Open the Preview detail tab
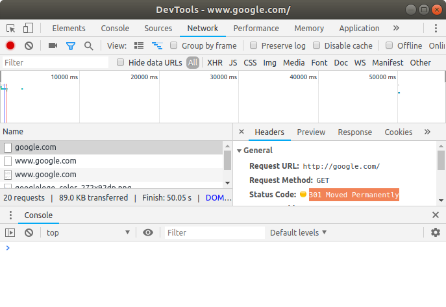 pos(311,132)
